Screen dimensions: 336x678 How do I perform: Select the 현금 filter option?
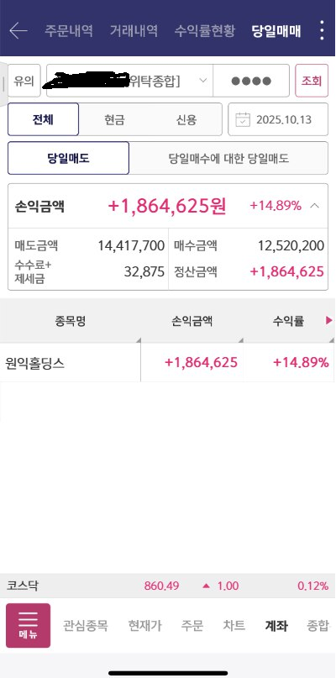click(x=114, y=119)
